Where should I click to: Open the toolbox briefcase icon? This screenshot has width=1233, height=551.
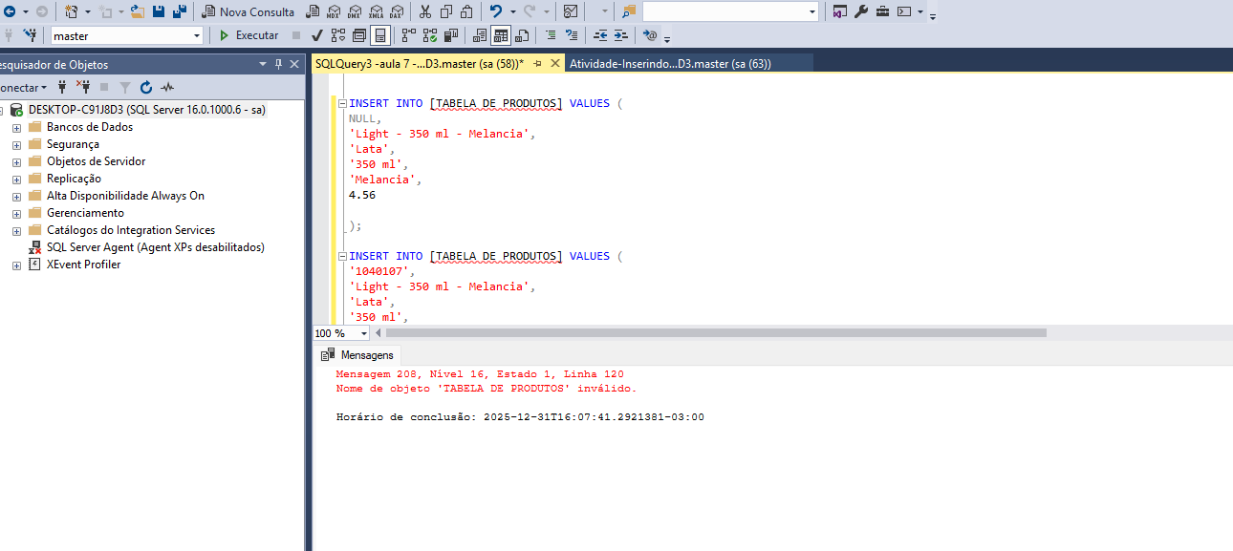[881, 11]
